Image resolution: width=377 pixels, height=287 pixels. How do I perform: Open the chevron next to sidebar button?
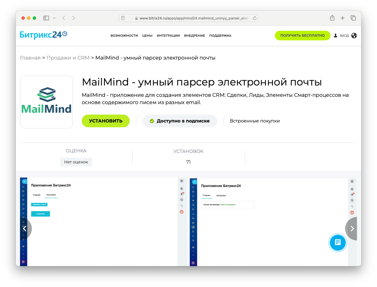[x=54, y=18]
